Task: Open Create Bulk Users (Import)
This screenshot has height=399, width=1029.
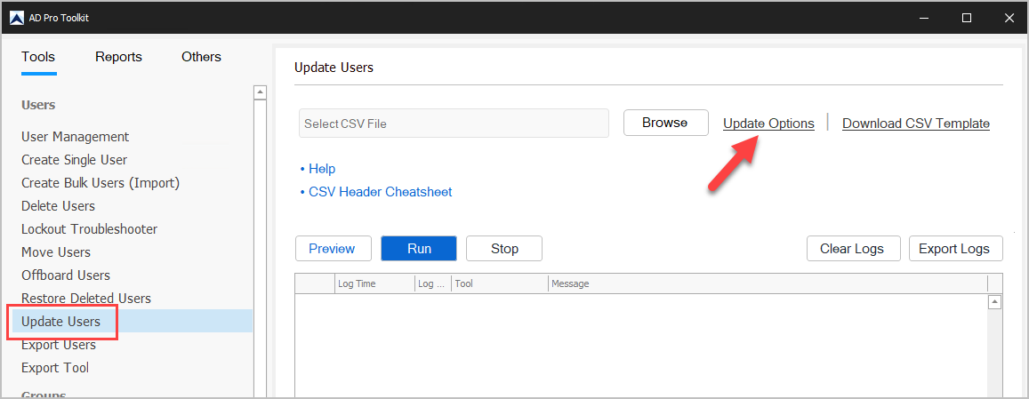Action: pos(100,183)
